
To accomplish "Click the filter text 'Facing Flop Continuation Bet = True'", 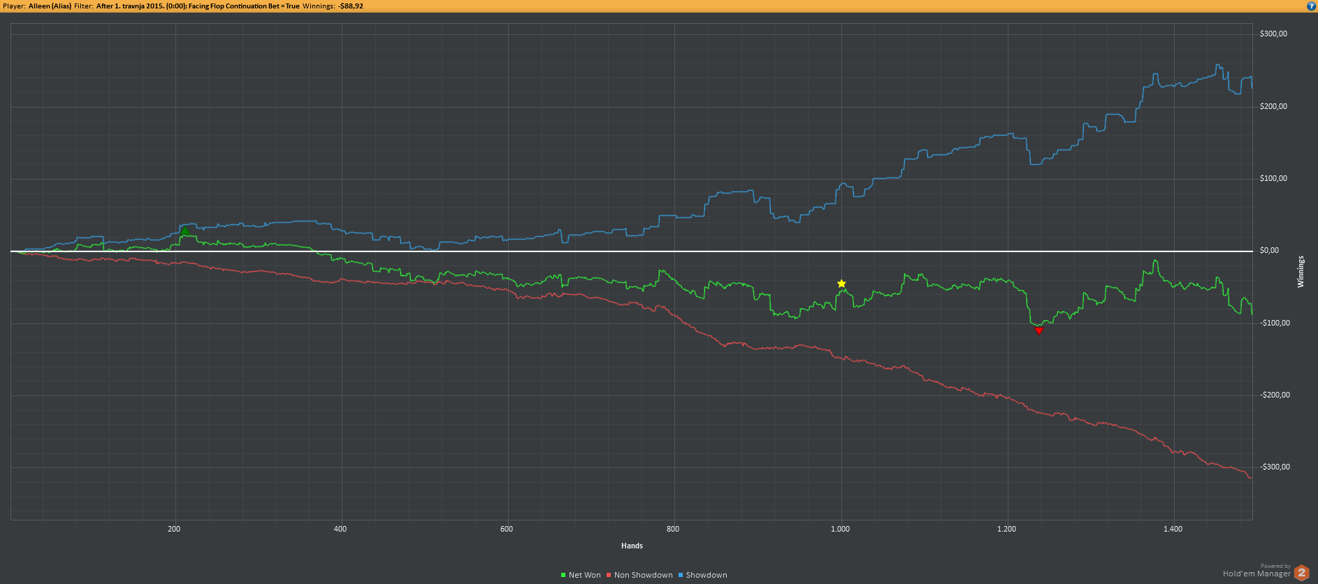I will pyautogui.click(x=244, y=6).
